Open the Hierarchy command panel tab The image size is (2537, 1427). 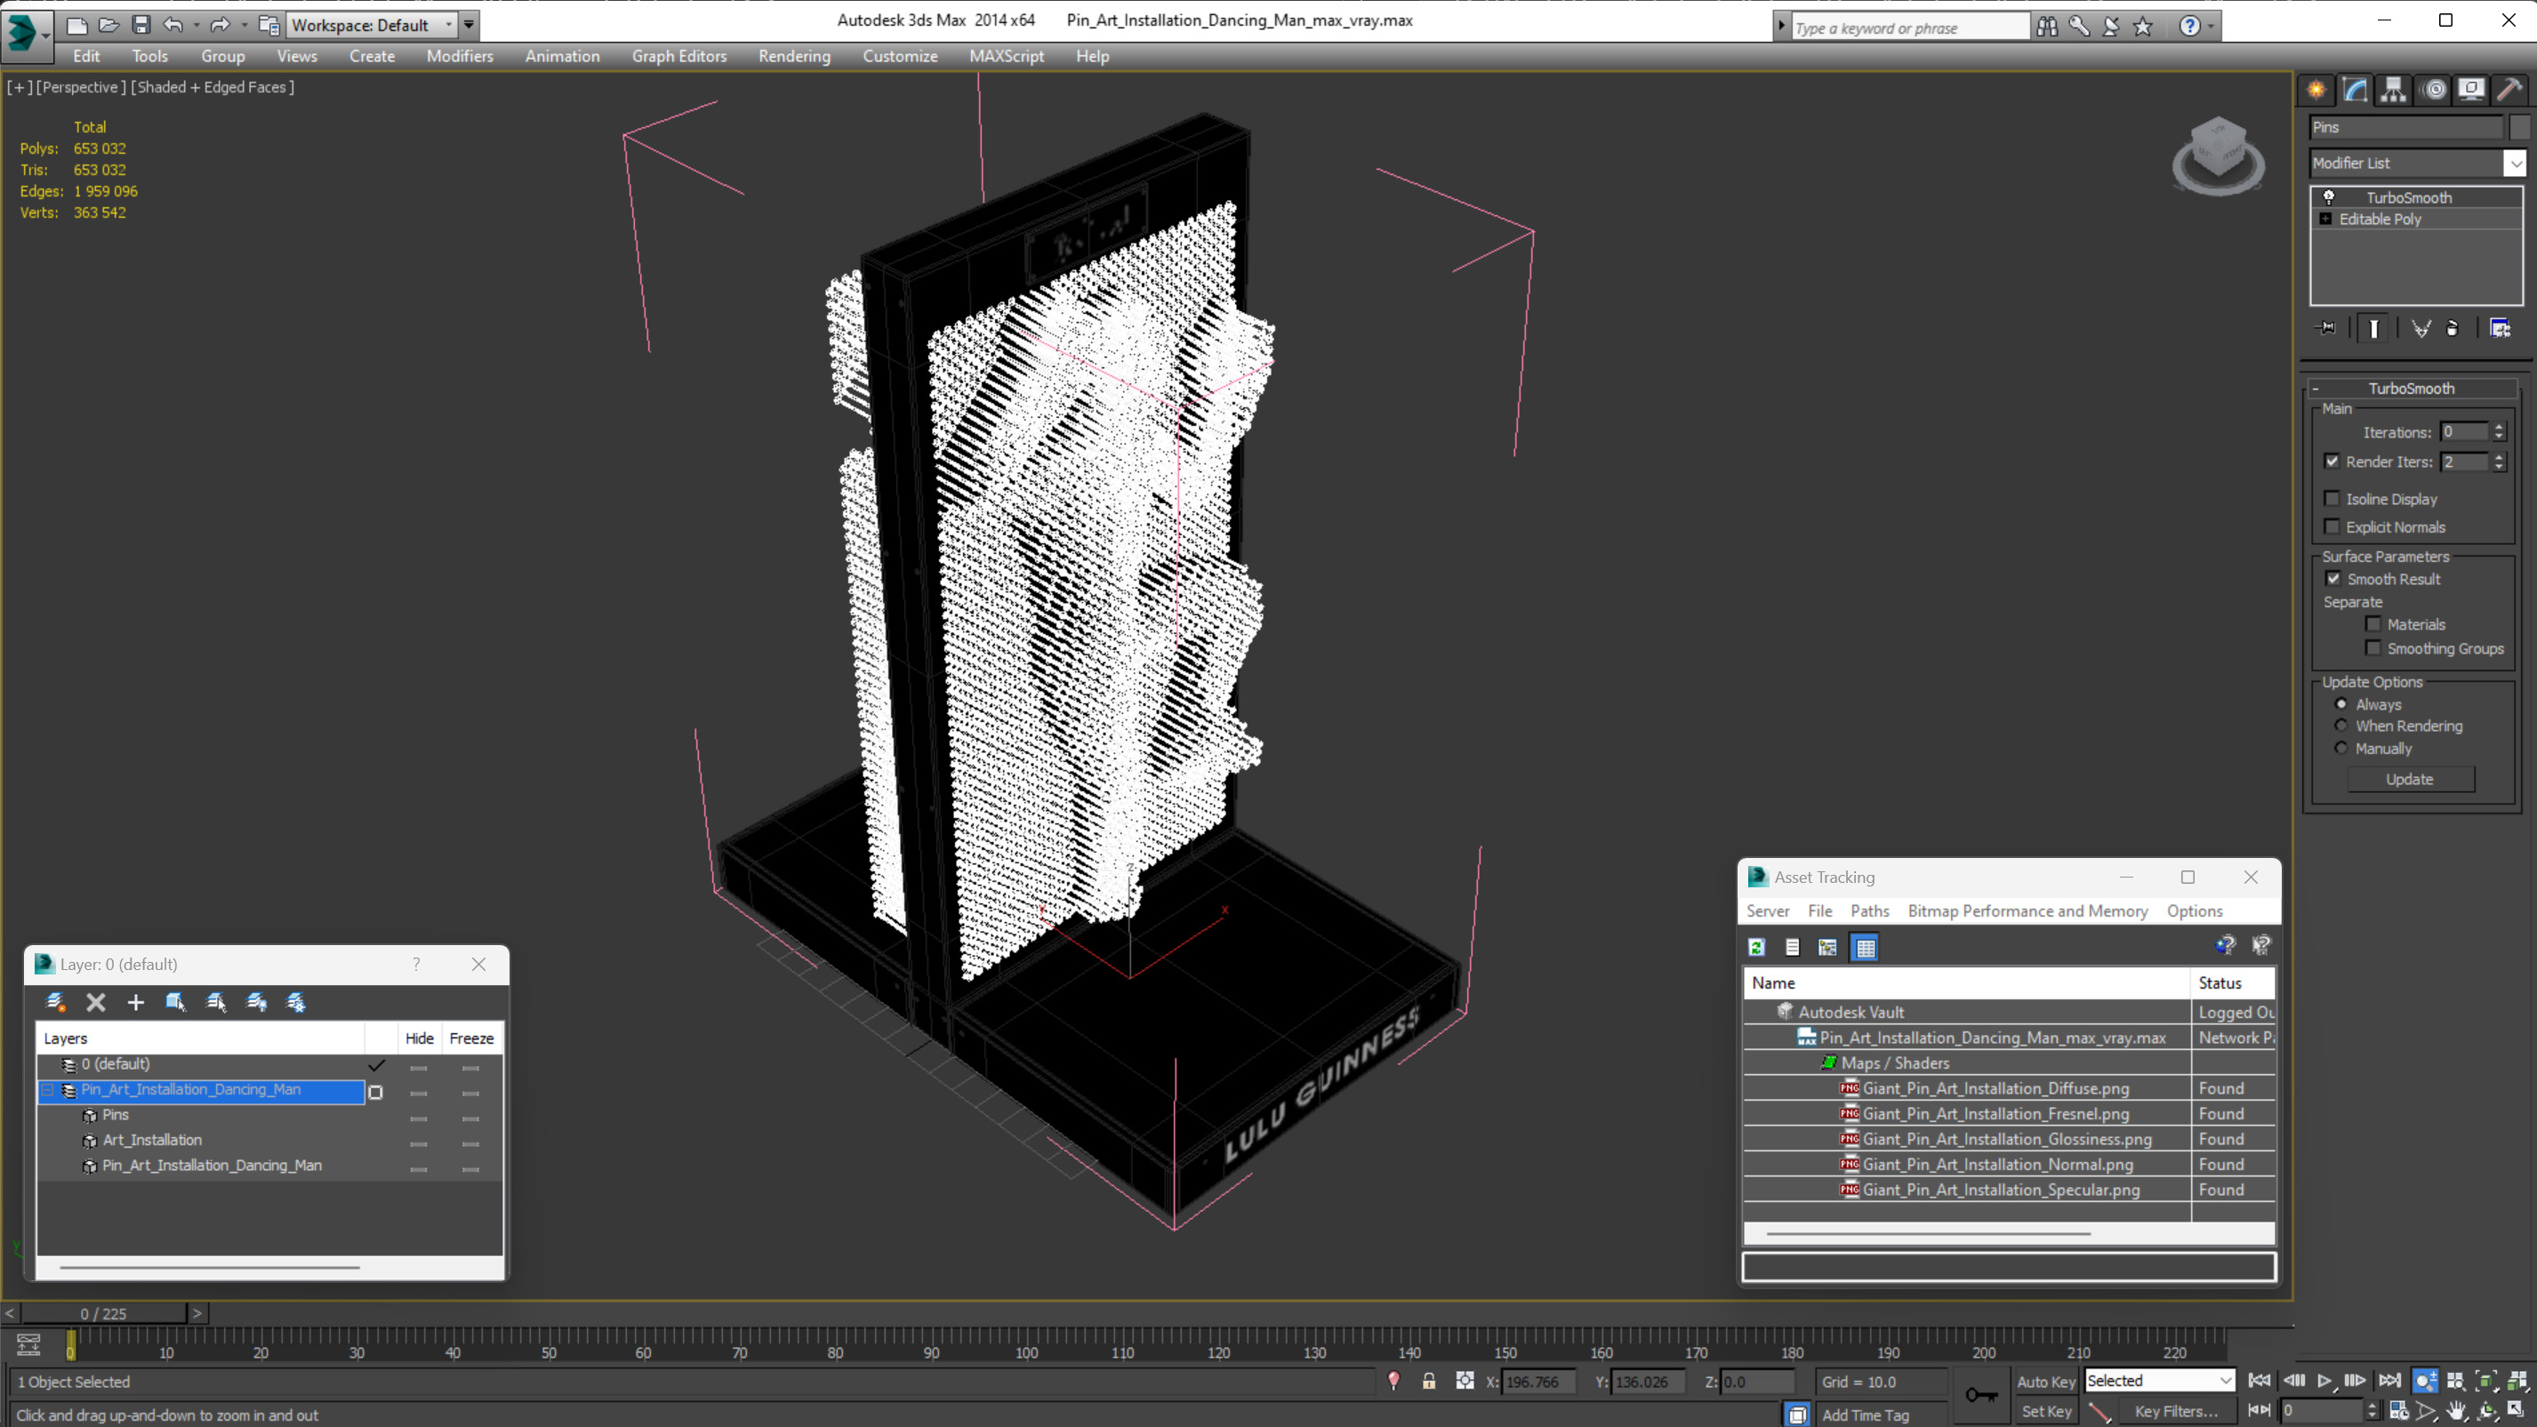click(2393, 90)
